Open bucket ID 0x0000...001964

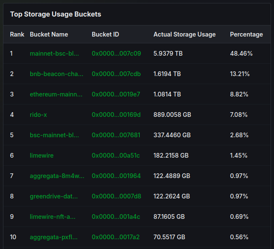pos(116,176)
